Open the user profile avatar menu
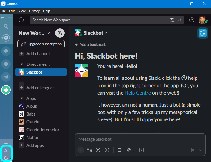The height and width of the screenshot is (162, 211). coord(203,20)
